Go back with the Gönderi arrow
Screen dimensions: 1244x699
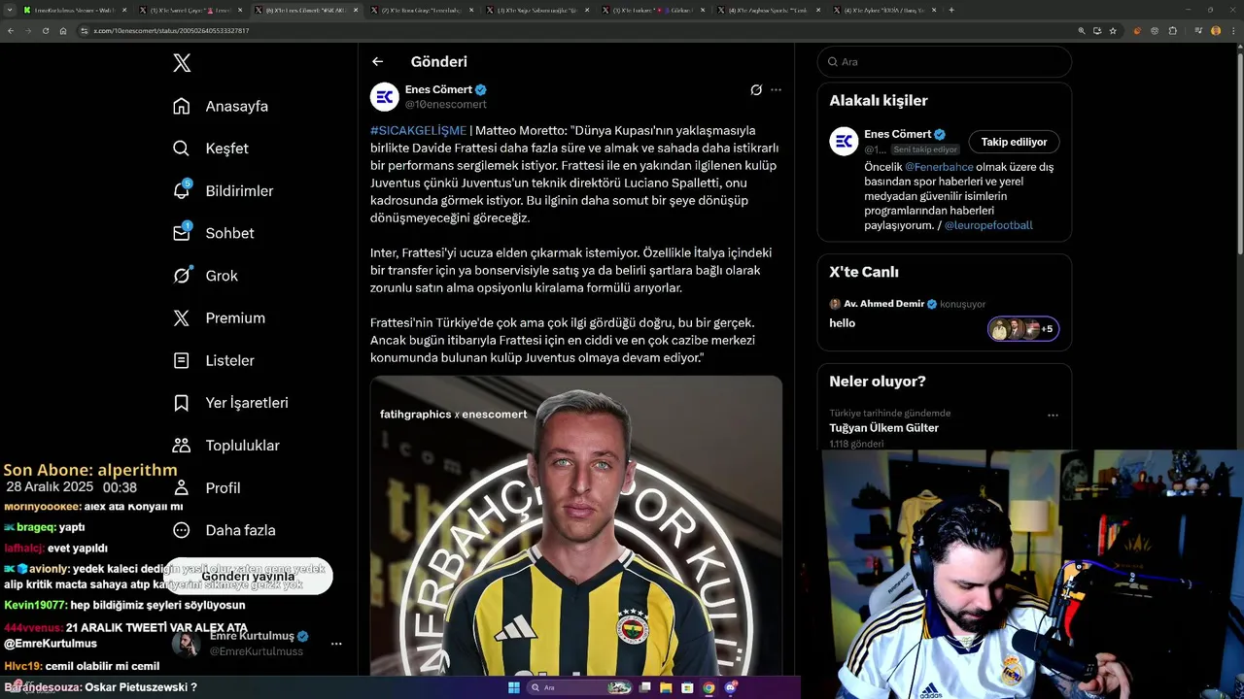pyautogui.click(x=377, y=61)
